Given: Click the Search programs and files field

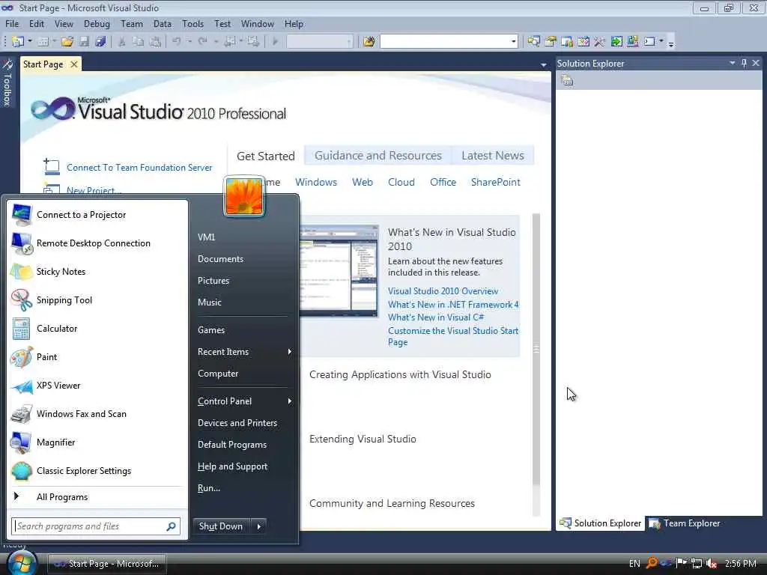Looking at the screenshot, I should click(x=95, y=526).
